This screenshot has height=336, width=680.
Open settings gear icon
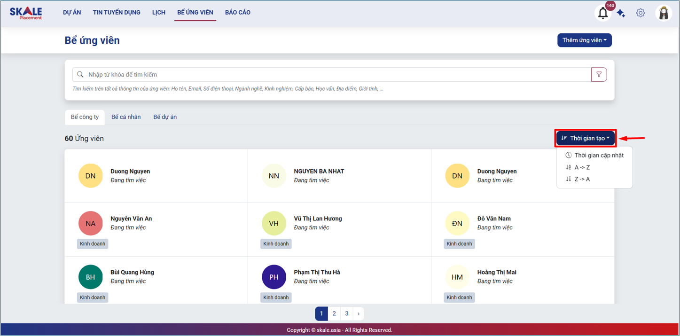coord(641,13)
